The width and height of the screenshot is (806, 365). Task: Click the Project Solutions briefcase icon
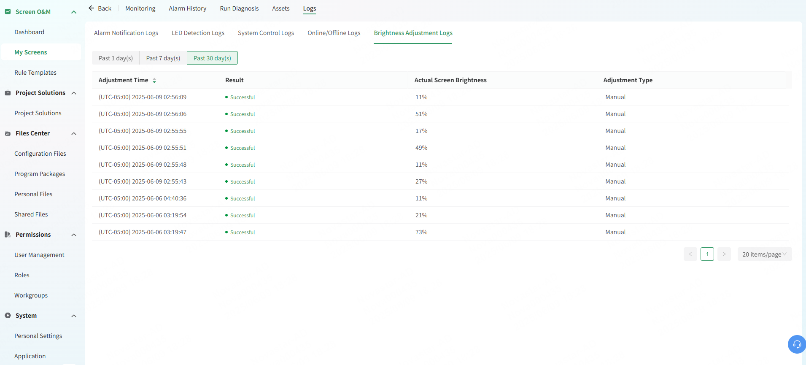pos(8,93)
